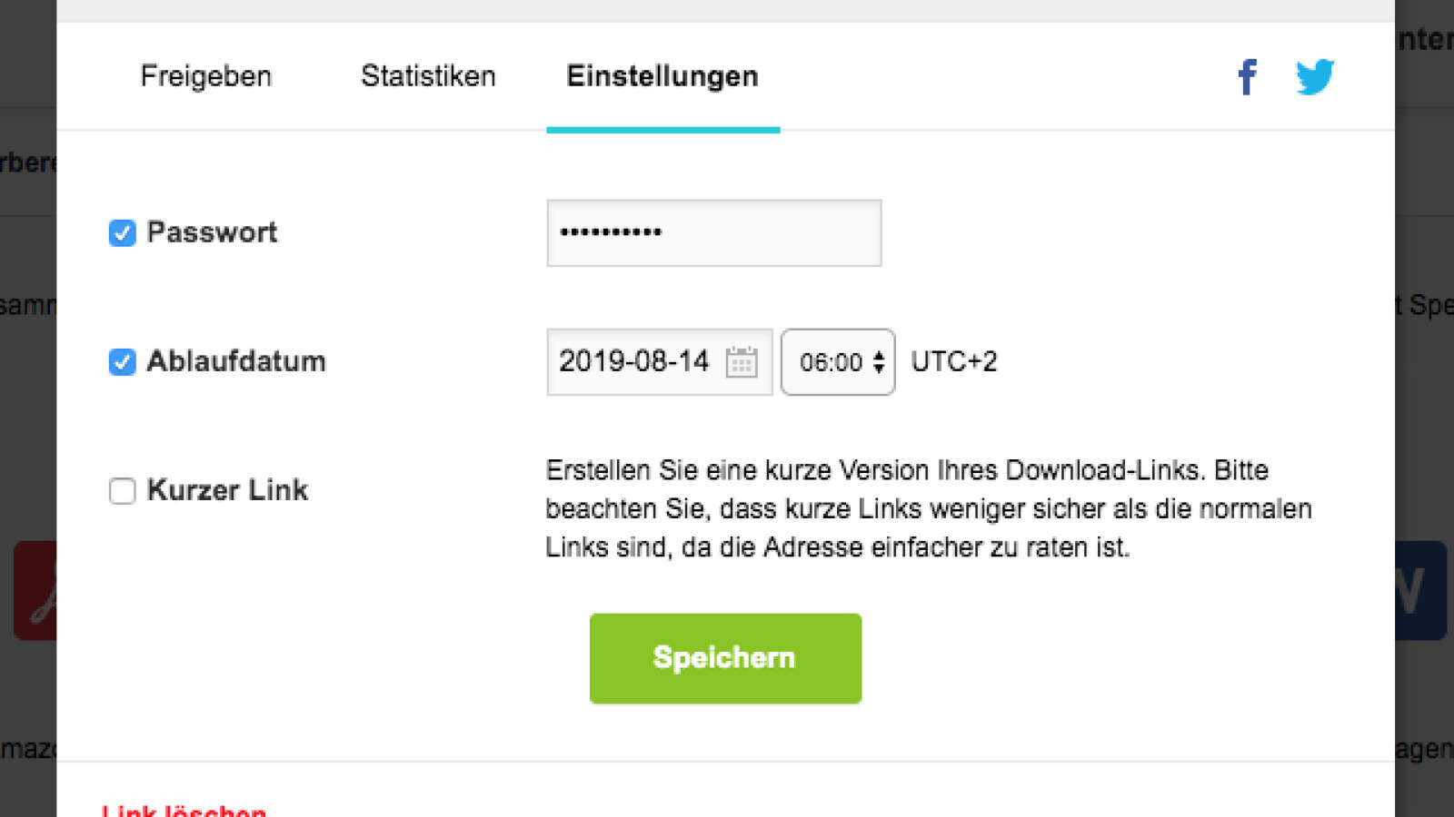Open the calendar picker icon
This screenshot has width=1454, height=817.
742,362
